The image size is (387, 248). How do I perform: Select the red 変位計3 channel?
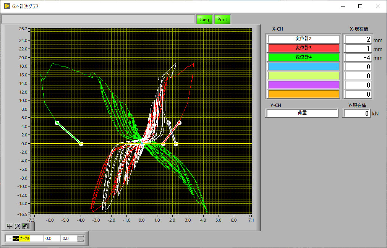click(x=304, y=48)
